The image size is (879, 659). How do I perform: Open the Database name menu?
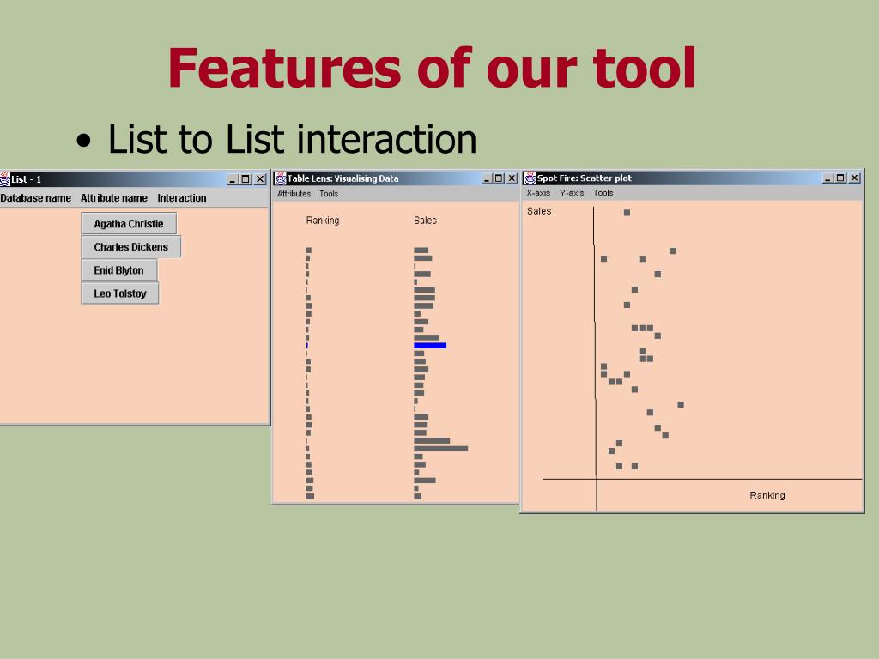point(36,198)
